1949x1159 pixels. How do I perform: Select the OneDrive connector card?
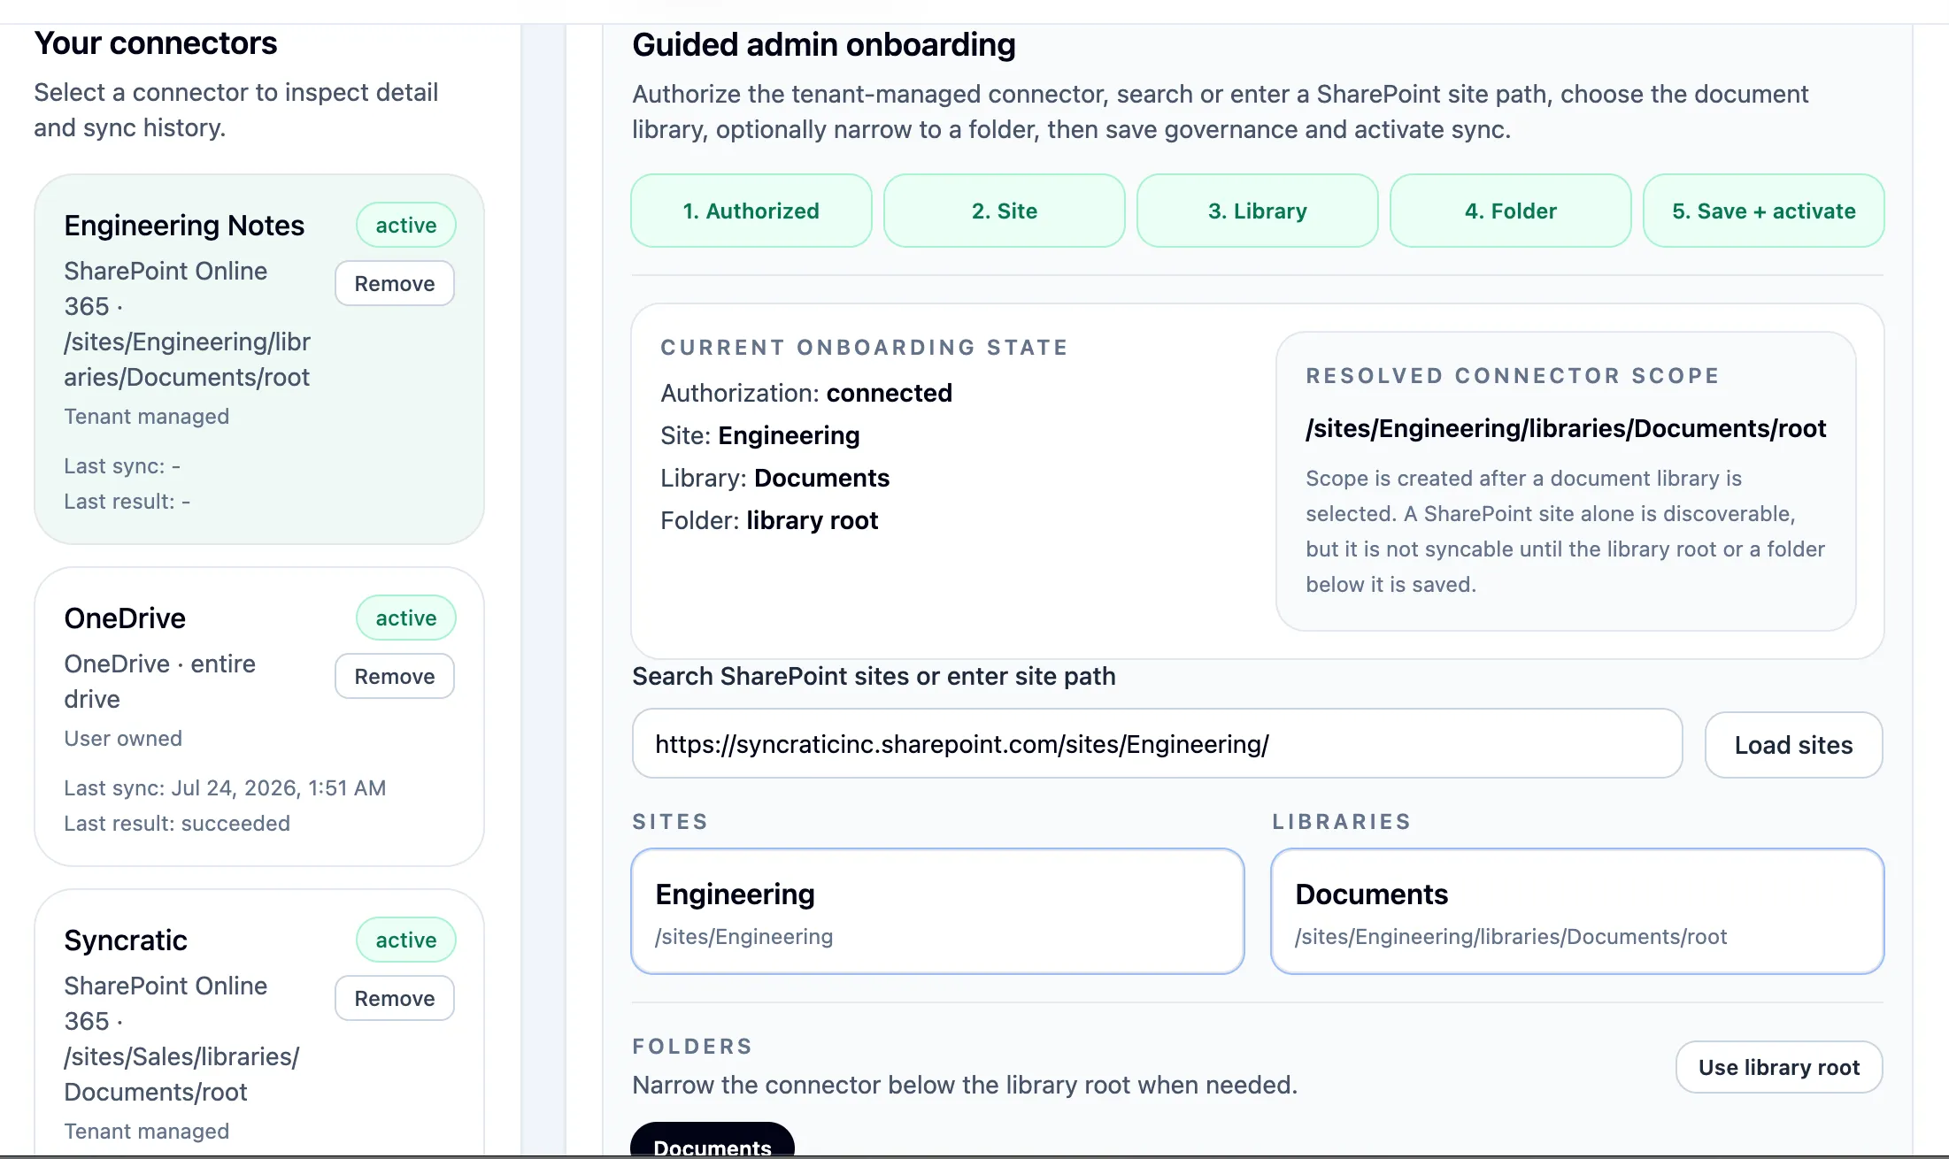click(259, 717)
